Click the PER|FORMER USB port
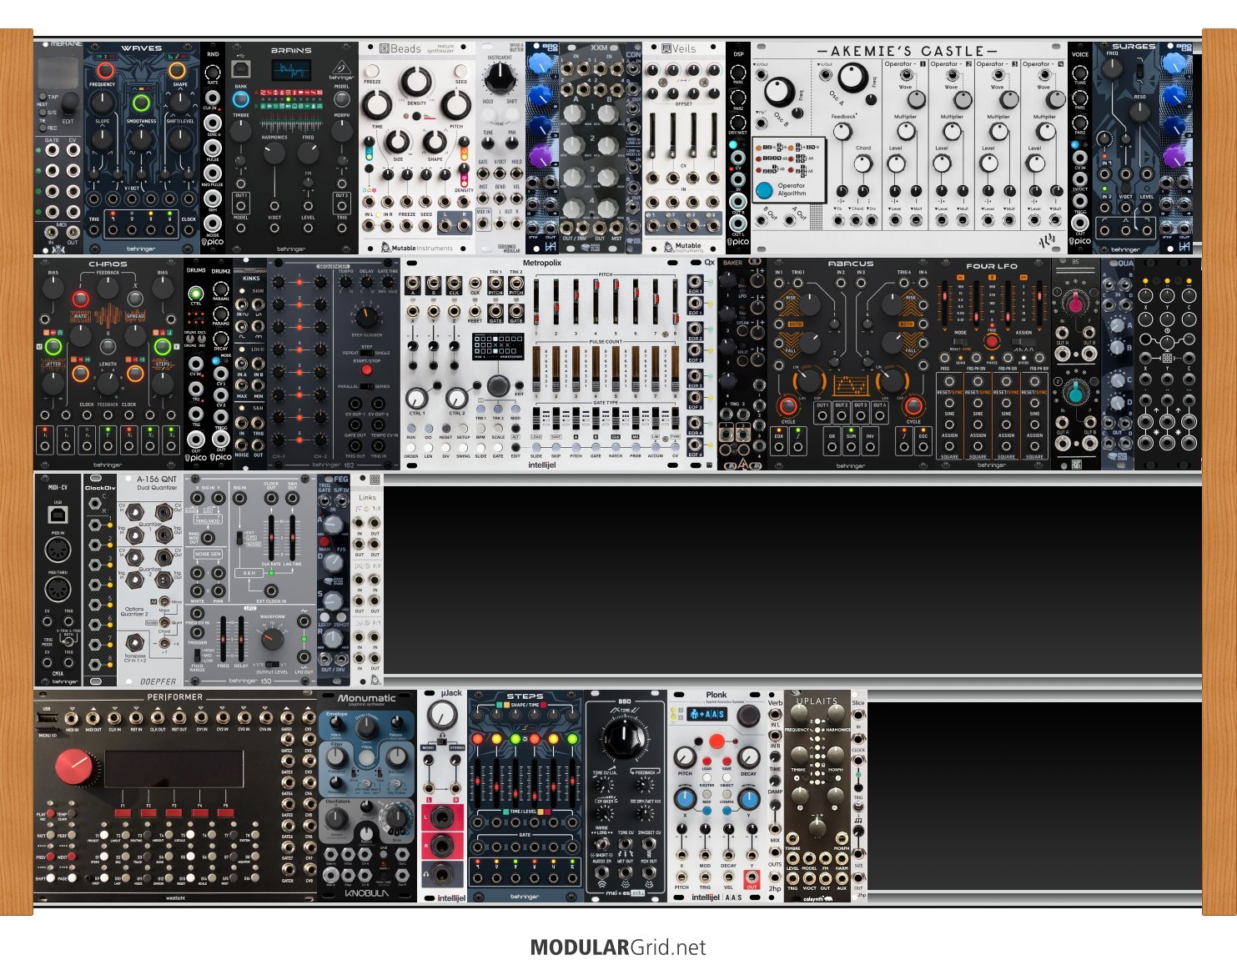 (48, 716)
